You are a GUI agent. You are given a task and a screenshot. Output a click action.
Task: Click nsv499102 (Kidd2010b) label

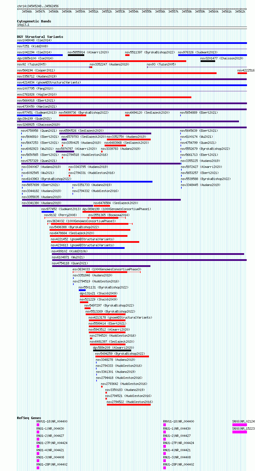coord(70,251)
